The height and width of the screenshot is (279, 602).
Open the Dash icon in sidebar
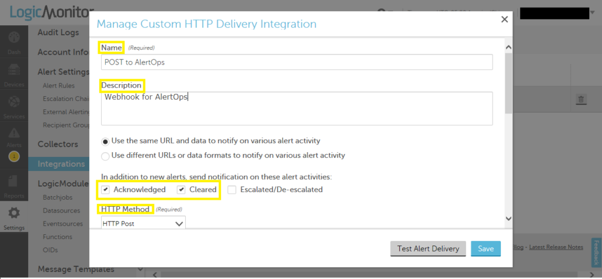pos(14,41)
